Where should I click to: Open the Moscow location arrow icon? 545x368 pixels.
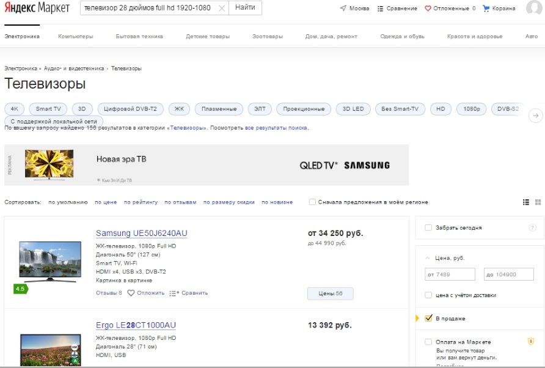click(x=343, y=8)
